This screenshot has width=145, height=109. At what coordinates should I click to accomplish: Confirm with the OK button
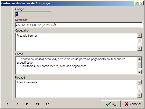(x=111, y=104)
